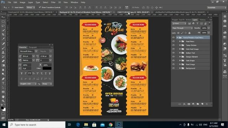Open Google Chrome from taskbar
Viewport: 228px width, 128px height.
coord(110,125)
